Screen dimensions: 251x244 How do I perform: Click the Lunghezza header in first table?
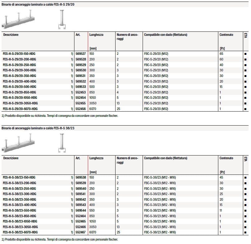[x=96, y=35]
